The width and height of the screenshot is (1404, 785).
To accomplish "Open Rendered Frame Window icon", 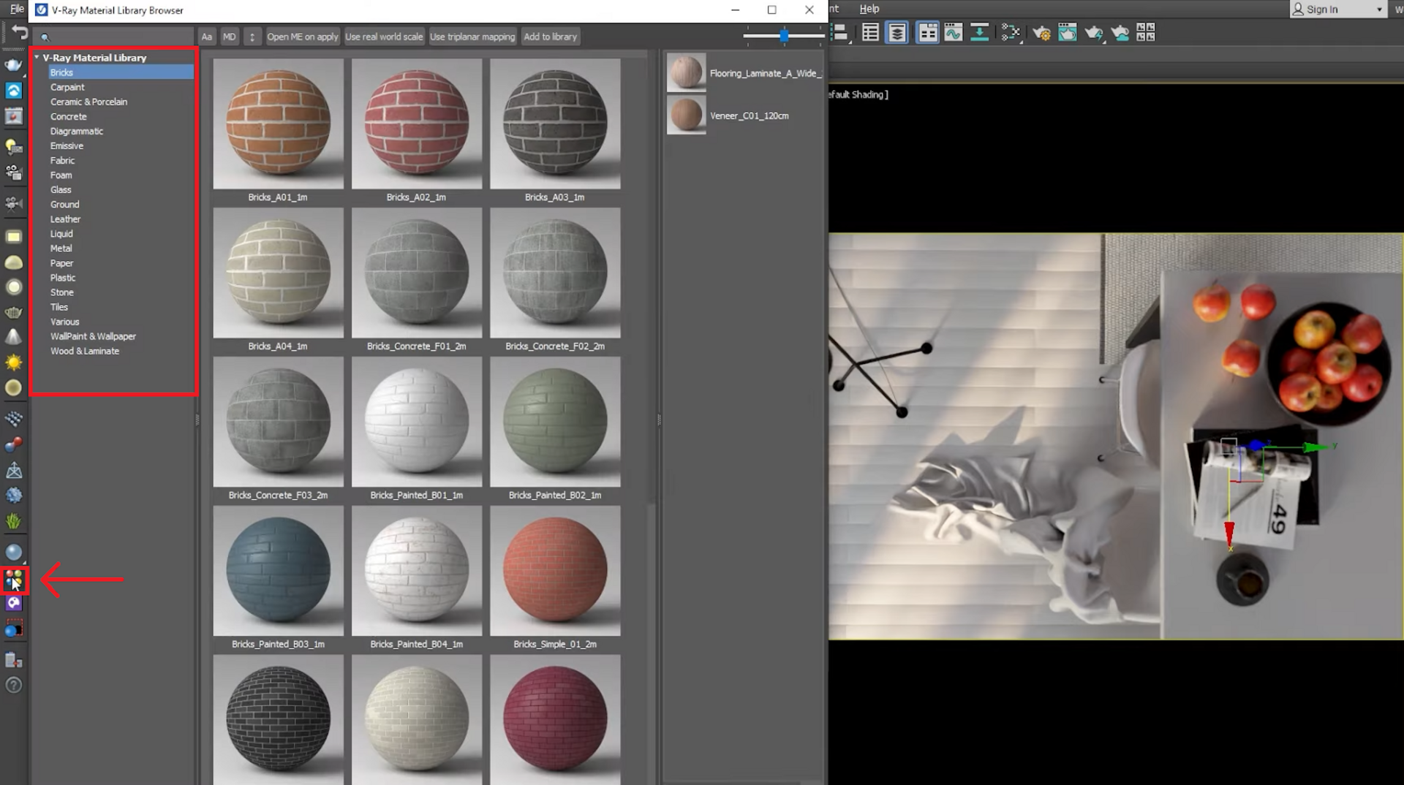I will click(1068, 33).
